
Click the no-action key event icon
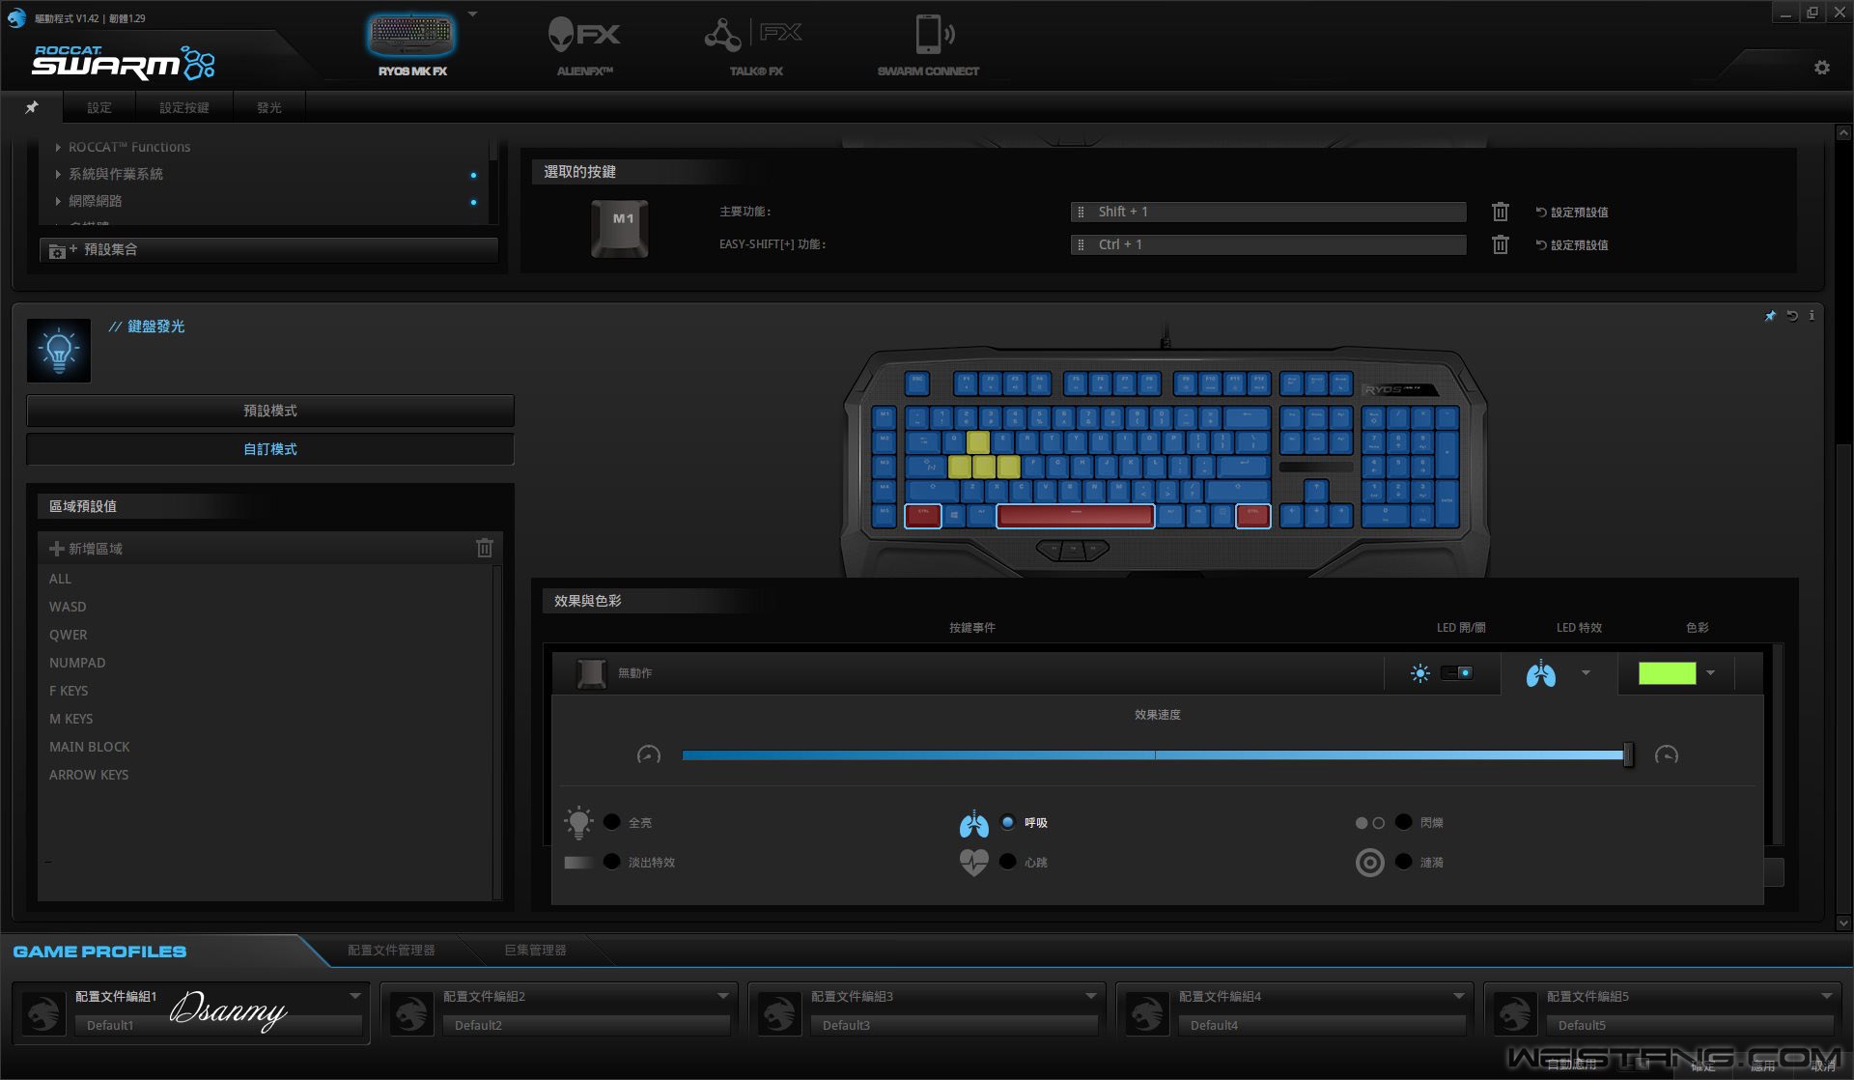tap(591, 672)
